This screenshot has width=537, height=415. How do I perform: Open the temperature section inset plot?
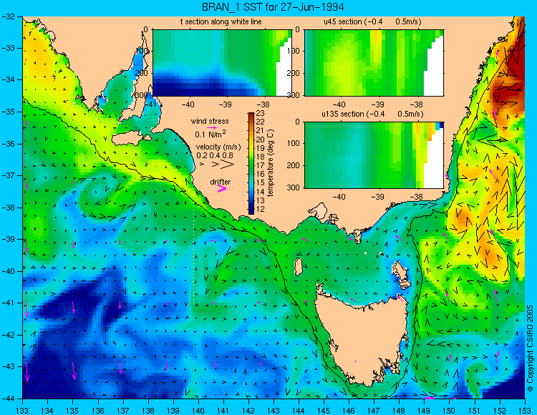[x=222, y=63]
